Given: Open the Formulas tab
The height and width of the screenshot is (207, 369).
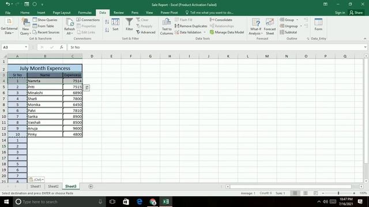Looking at the screenshot, I should (85, 13).
